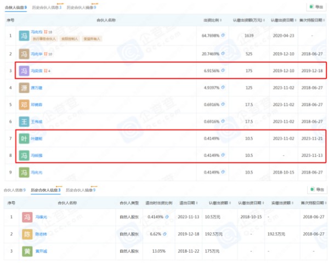Sort the historical table by 首次持股日期
The height and width of the screenshot is (263, 329).
click(x=325, y=203)
